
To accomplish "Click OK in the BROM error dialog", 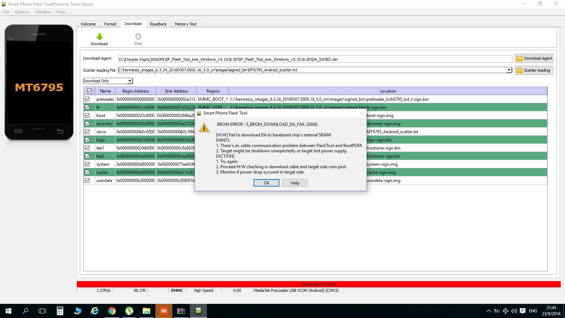I will coord(266,183).
